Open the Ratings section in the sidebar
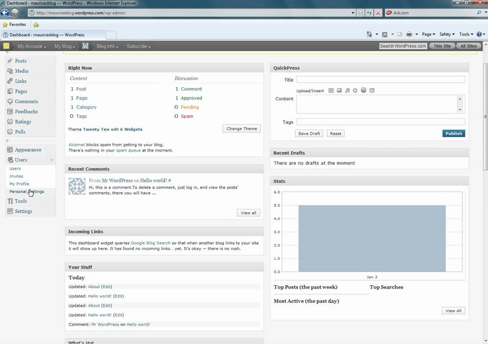Viewport: 488px width, 344px height. (x=22, y=122)
